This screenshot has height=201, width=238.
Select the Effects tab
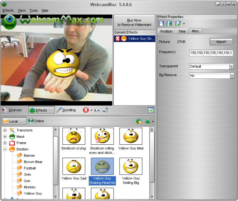coord(41,110)
